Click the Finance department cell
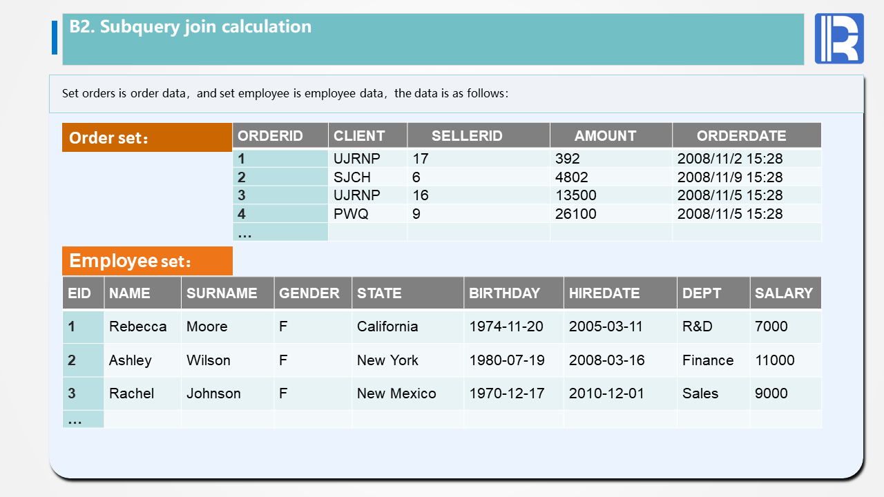Viewport: 884px width, 497px height. pos(708,360)
